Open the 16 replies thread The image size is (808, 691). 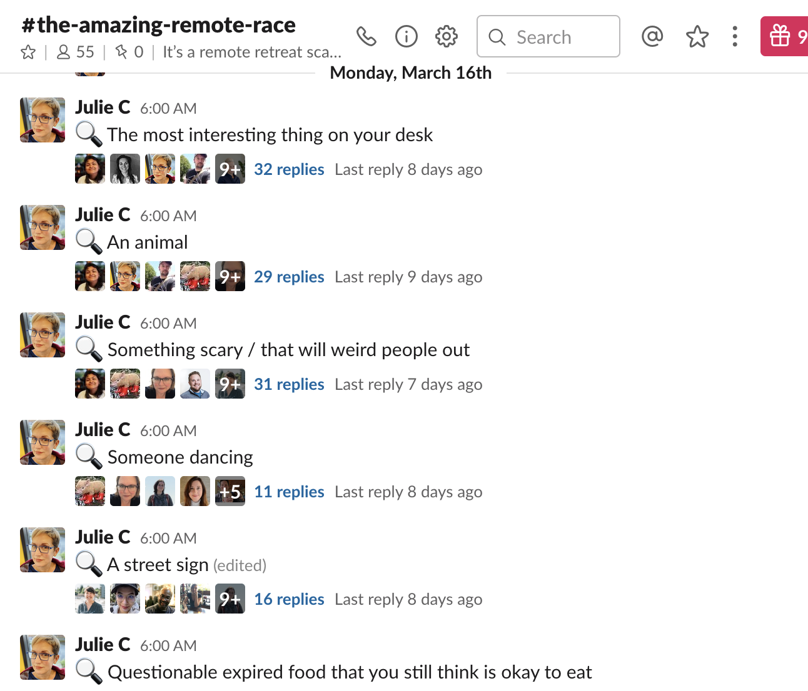click(289, 599)
